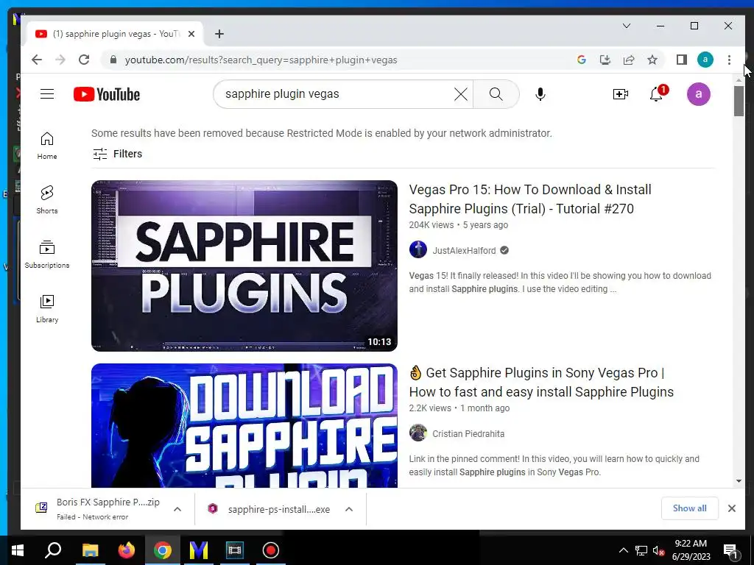This screenshot has height=565, width=754.
Task: Open the notifications bell
Action: point(657,93)
